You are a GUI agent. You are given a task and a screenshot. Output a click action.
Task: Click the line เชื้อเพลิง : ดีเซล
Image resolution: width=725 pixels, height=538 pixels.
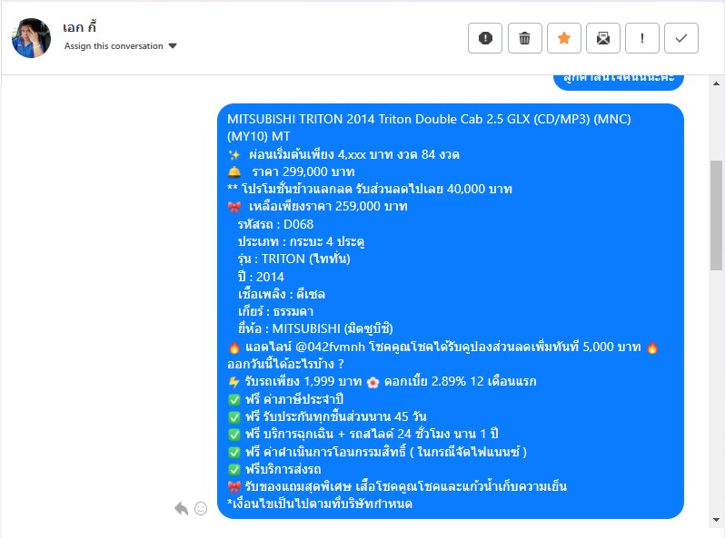tap(281, 294)
